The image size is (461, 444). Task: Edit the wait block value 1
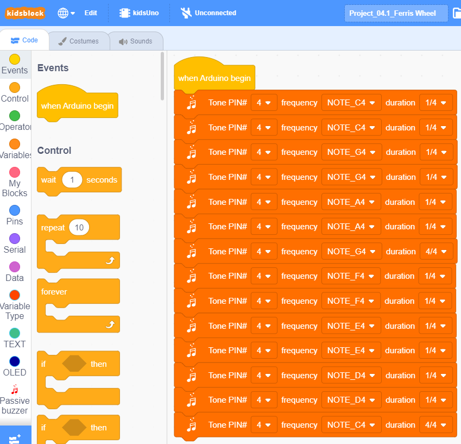coord(72,180)
